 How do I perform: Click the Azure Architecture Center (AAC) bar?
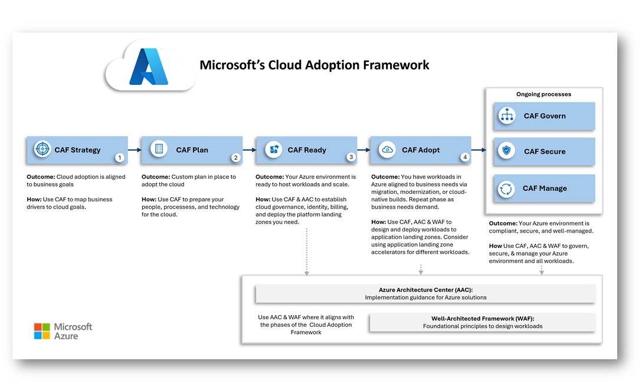point(426,294)
